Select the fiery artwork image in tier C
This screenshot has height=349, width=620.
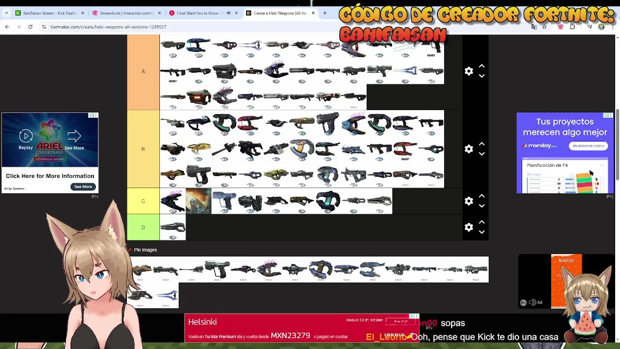[x=199, y=201]
